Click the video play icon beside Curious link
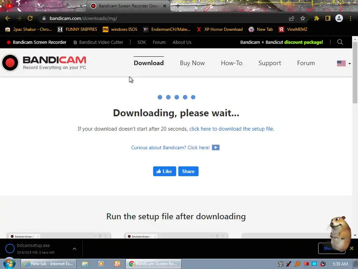The image size is (358, 269). (x=215, y=147)
